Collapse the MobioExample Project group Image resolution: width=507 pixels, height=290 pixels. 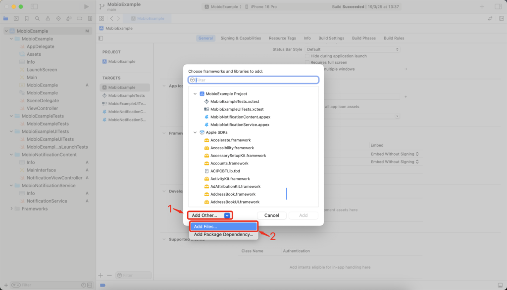click(x=195, y=93)
